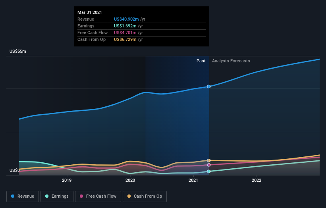
Task: Click the 2019 axis label
Action: click(x=67, y=180)
